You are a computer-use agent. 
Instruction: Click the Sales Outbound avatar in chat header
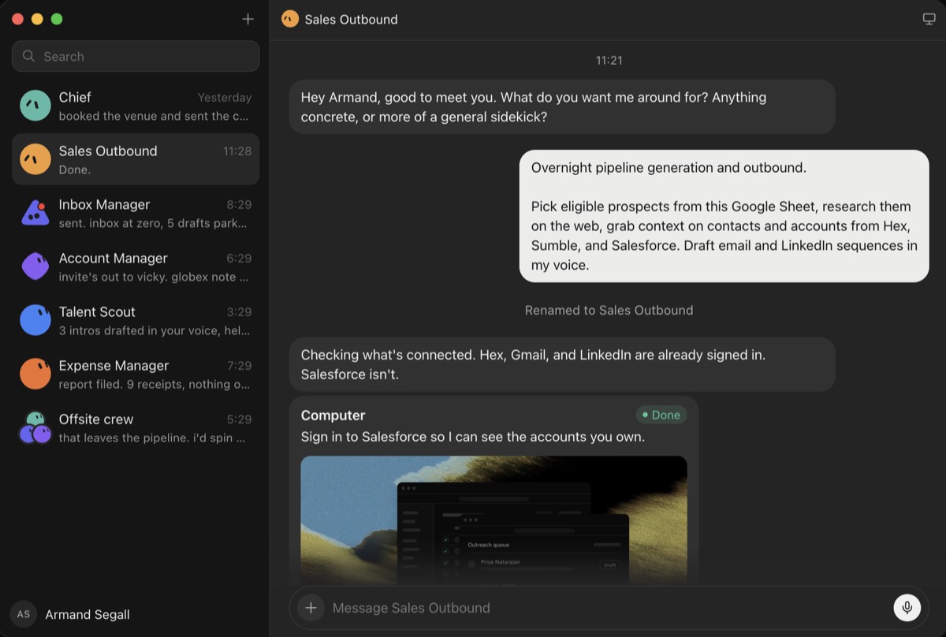click(x=290, y=19)
